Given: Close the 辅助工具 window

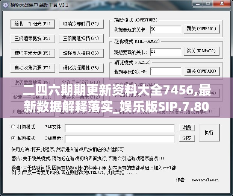Looking at the screenshot, I should [x=222, y=3].
